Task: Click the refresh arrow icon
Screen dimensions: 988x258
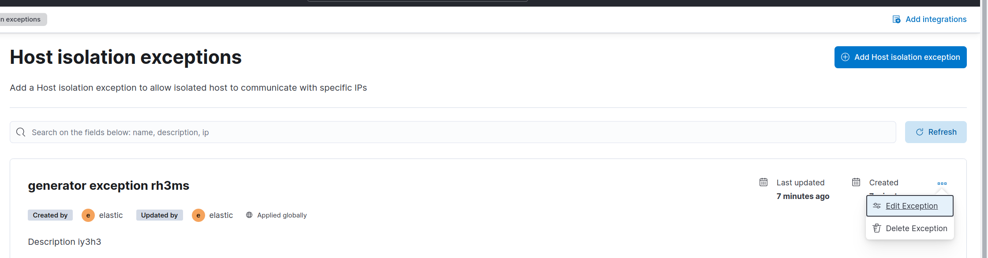Action: click(x=919, y=132)
